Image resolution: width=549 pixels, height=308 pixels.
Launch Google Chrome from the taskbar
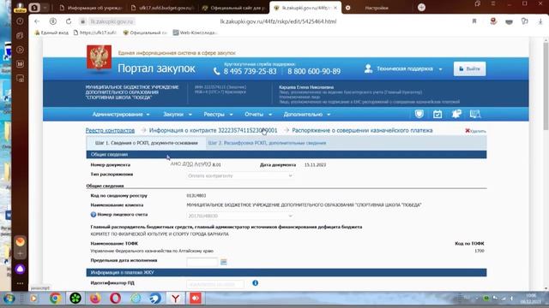55,299
